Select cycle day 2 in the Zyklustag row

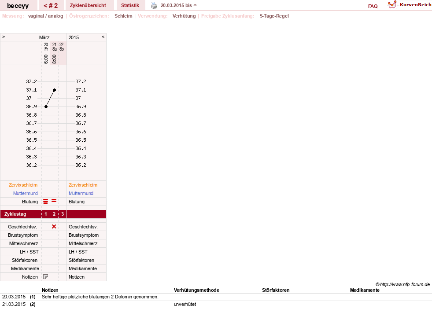coord(54,214)
